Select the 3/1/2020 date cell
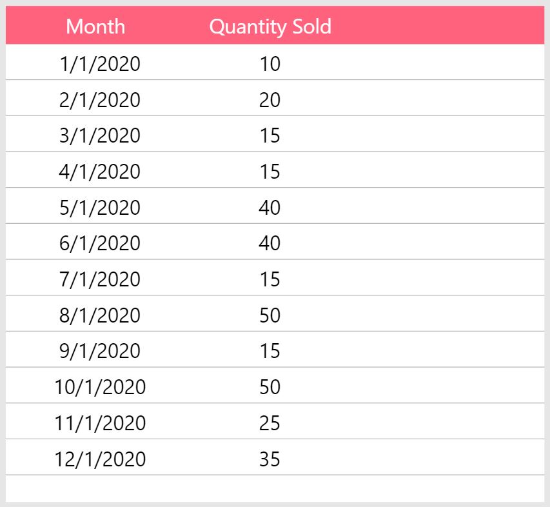 [x=100, y=135]
